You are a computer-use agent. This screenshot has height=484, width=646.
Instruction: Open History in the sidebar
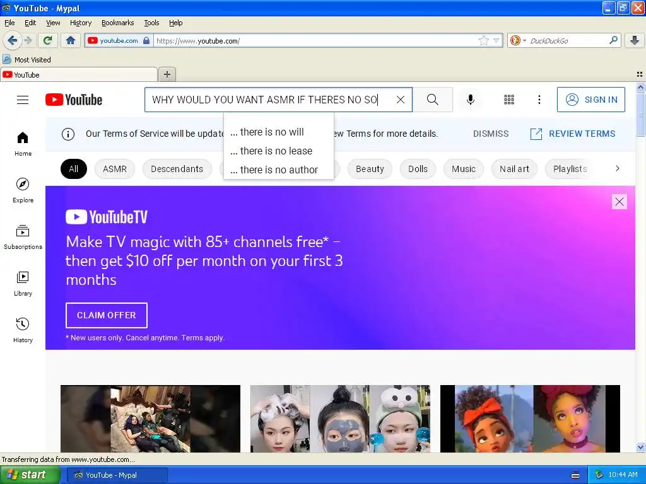pyautogui.click(x=23, y=330)
